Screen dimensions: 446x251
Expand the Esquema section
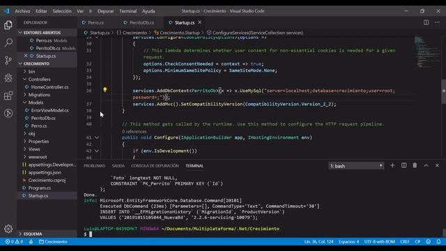pyautogui.click(x=33, y=234)
